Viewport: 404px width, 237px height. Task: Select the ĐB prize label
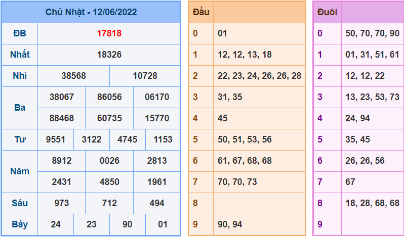tap(20, 33)
